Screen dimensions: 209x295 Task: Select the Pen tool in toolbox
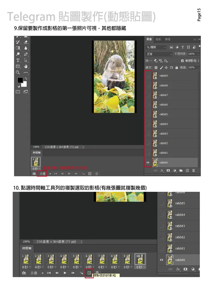[26, 54]
